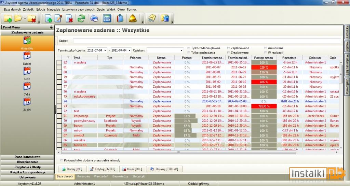Select the 7 dni calendar icon
This screenshot has width=350, height=186.
27,86
